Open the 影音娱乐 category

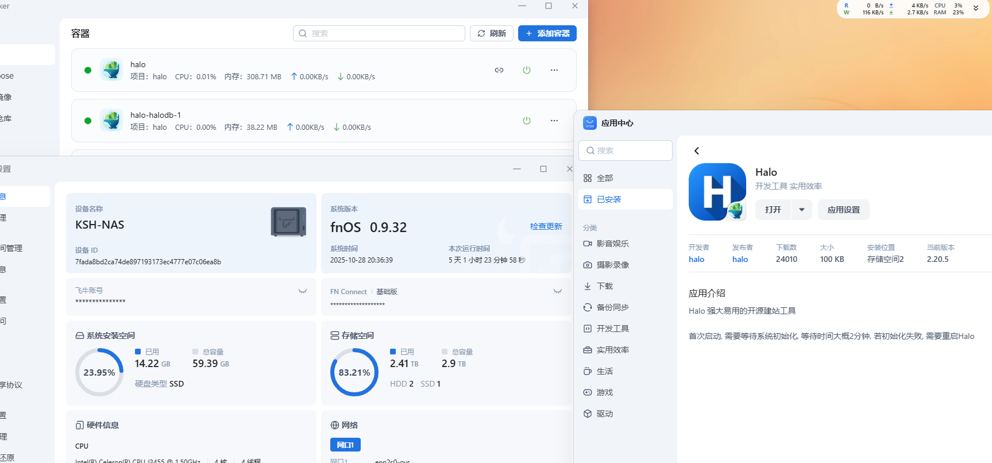[x=626, y=244]
